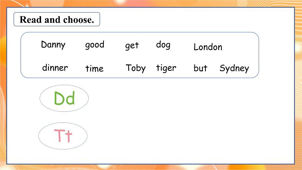Click the pink Tt oval

coord(63,136)
